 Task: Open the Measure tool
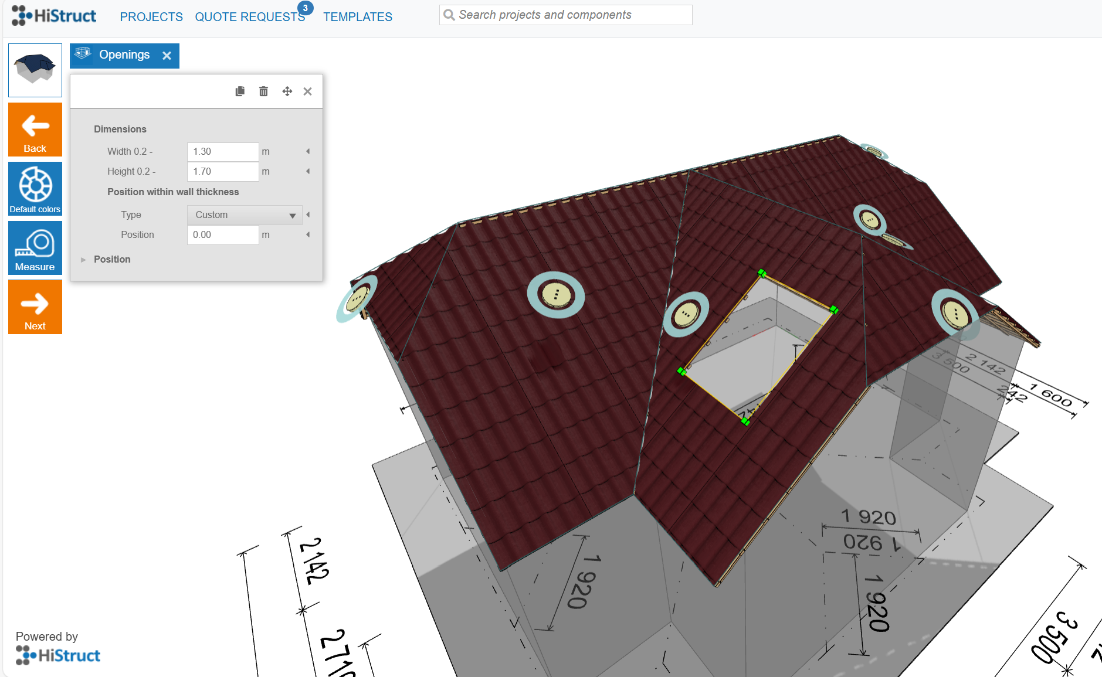click(x=35, y=248)
